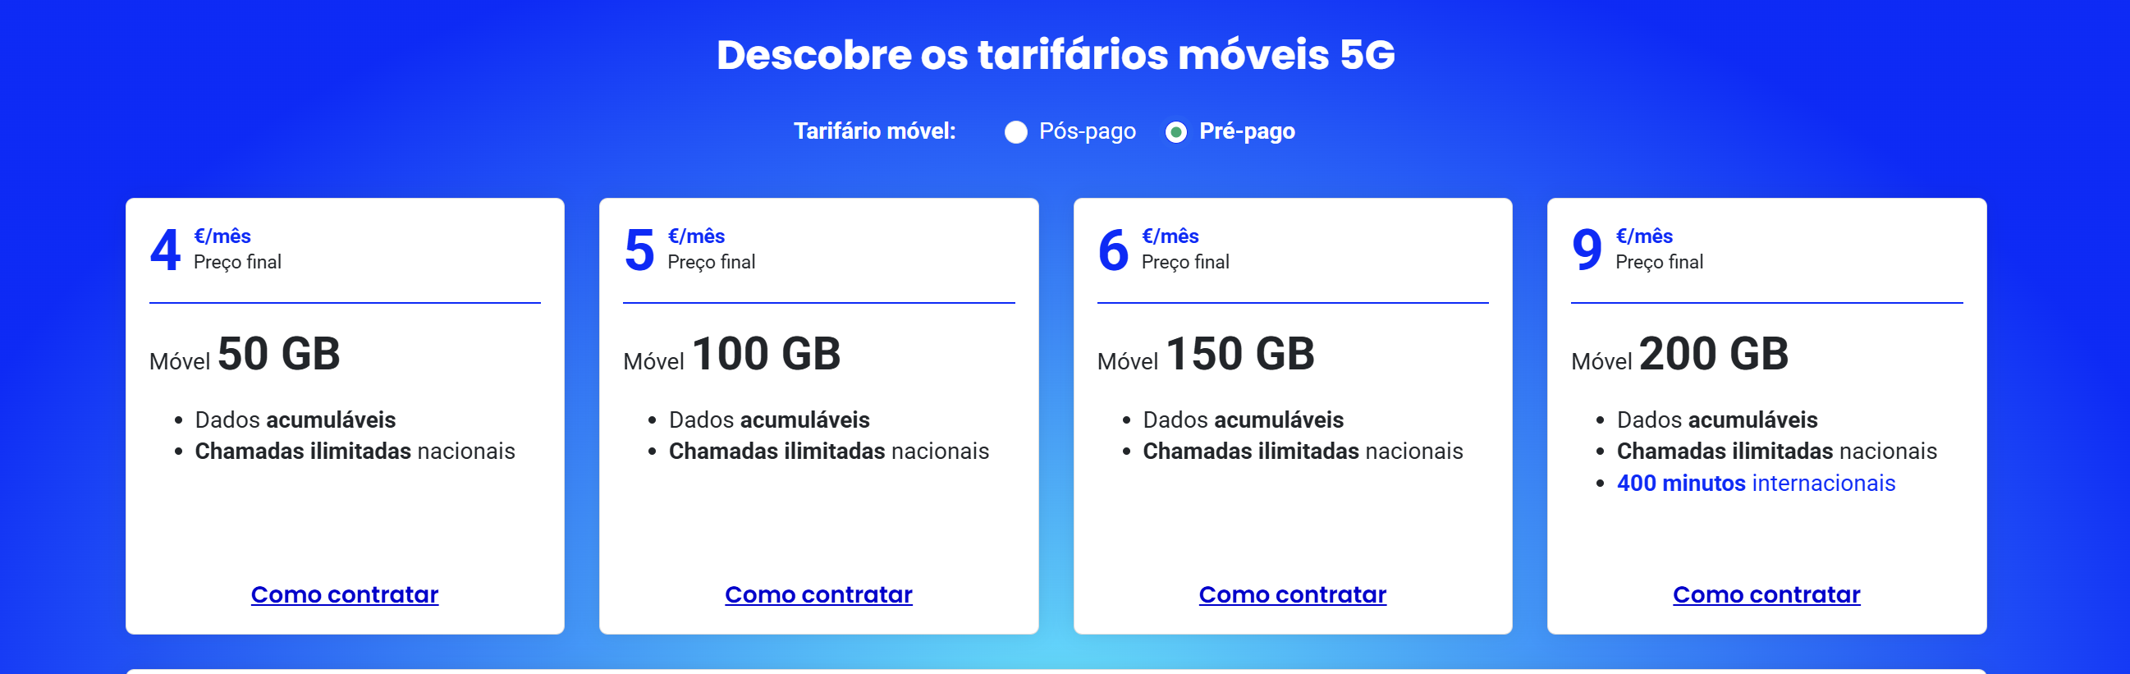Click the 400 minutos internacionais link
Screen dimensions: 2130x674
tap(1756, 483)
